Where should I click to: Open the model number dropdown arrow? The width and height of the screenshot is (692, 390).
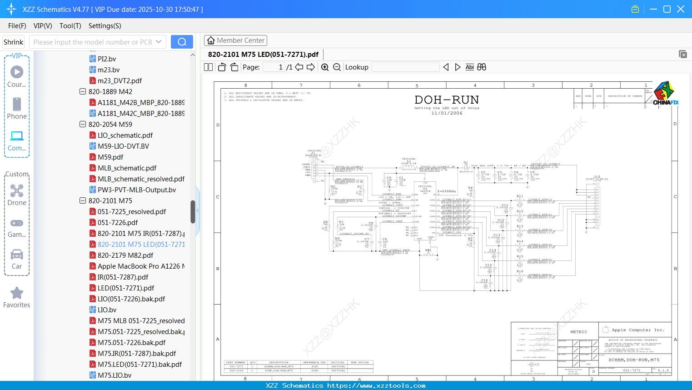coord(159,42)
